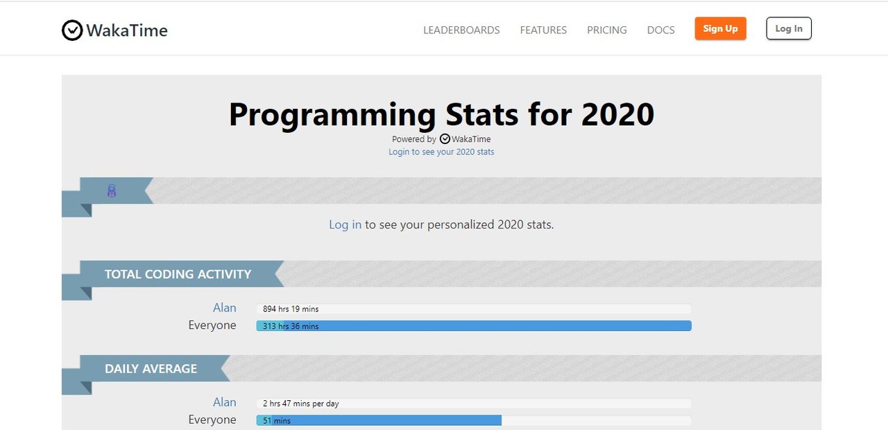This screenshot has width=888, height=430.
Task: Click the 'Everyone' label under Total Coding Activity
Action: 212,325
